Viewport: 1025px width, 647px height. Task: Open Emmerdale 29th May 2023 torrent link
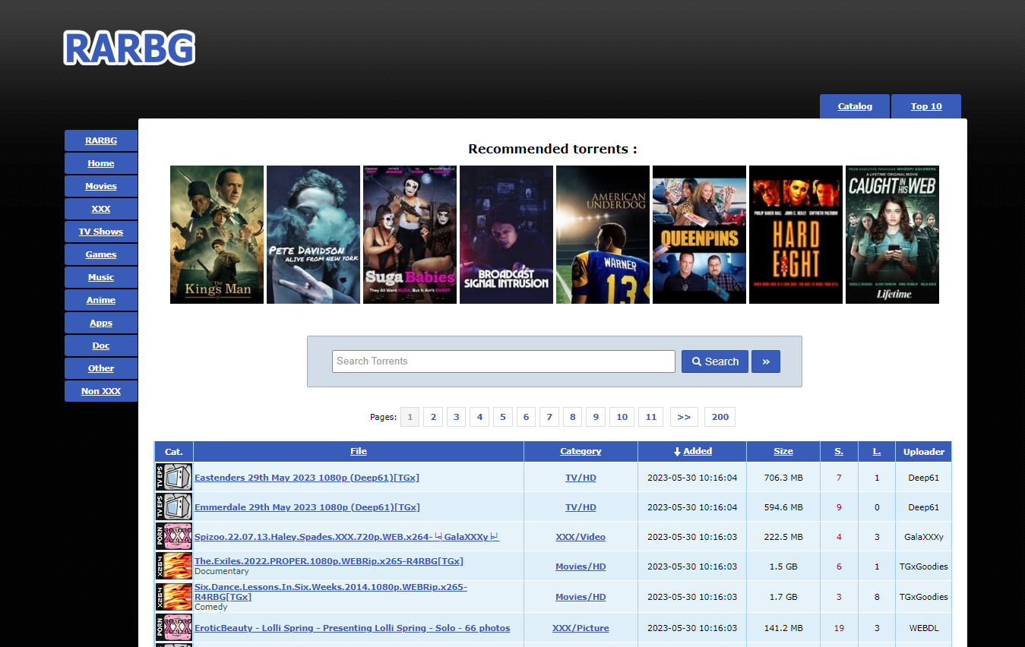tap(307, 507)
